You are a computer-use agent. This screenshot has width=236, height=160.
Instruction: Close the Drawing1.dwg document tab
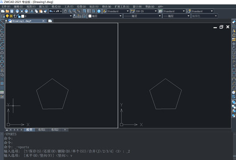(x=43, y=21)
